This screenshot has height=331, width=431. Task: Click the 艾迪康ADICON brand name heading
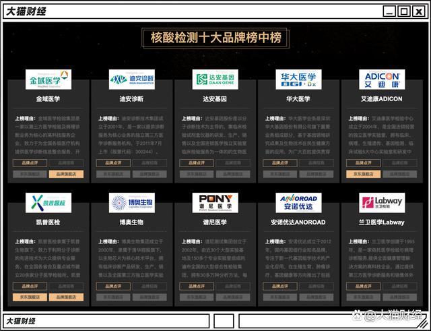coord(382,99)
